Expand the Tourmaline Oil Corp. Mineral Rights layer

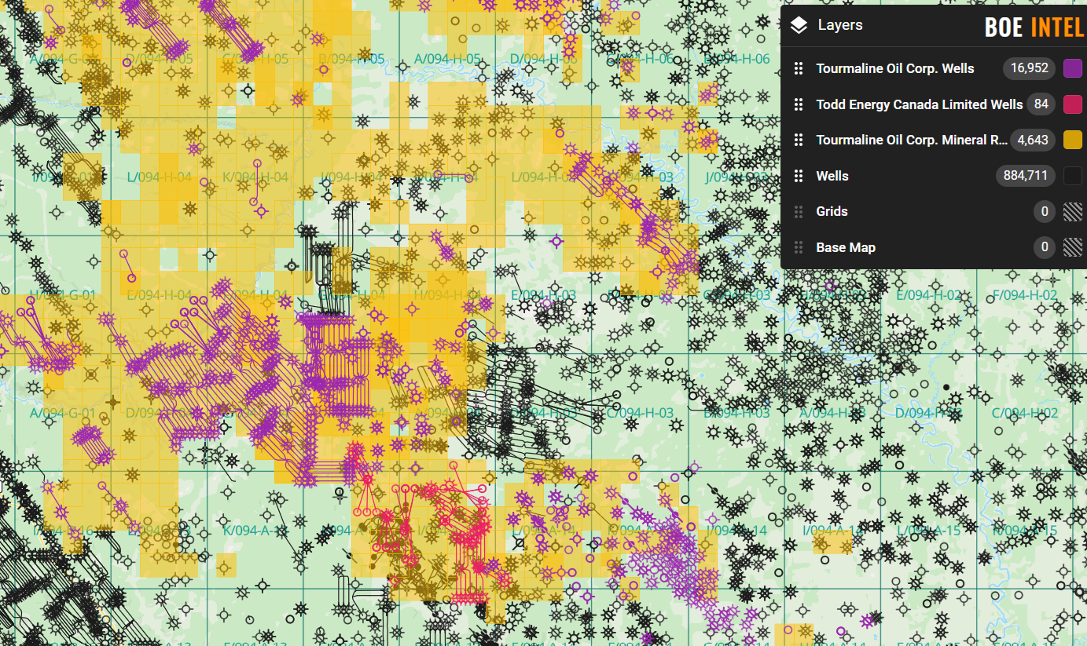911,140
